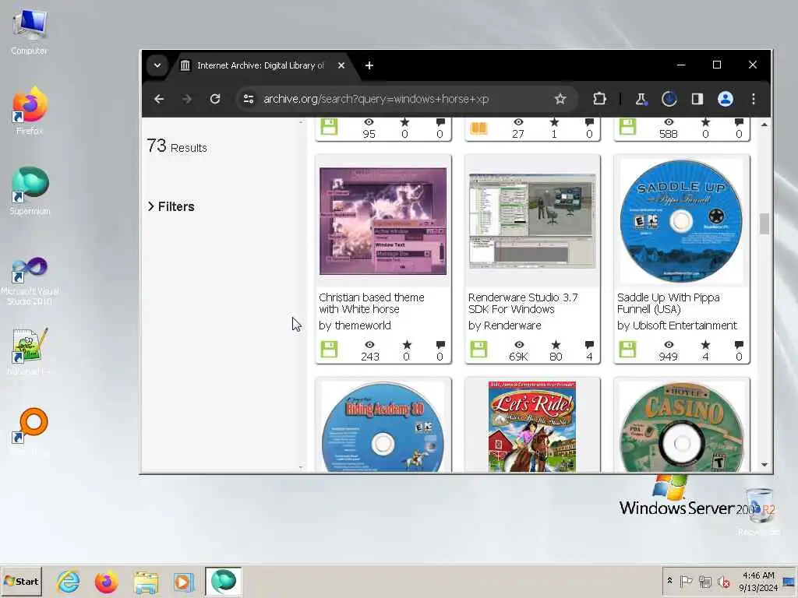Reload the archive.org page
The width and height of the screenshot is (798, 598).
tap(215, 99)
